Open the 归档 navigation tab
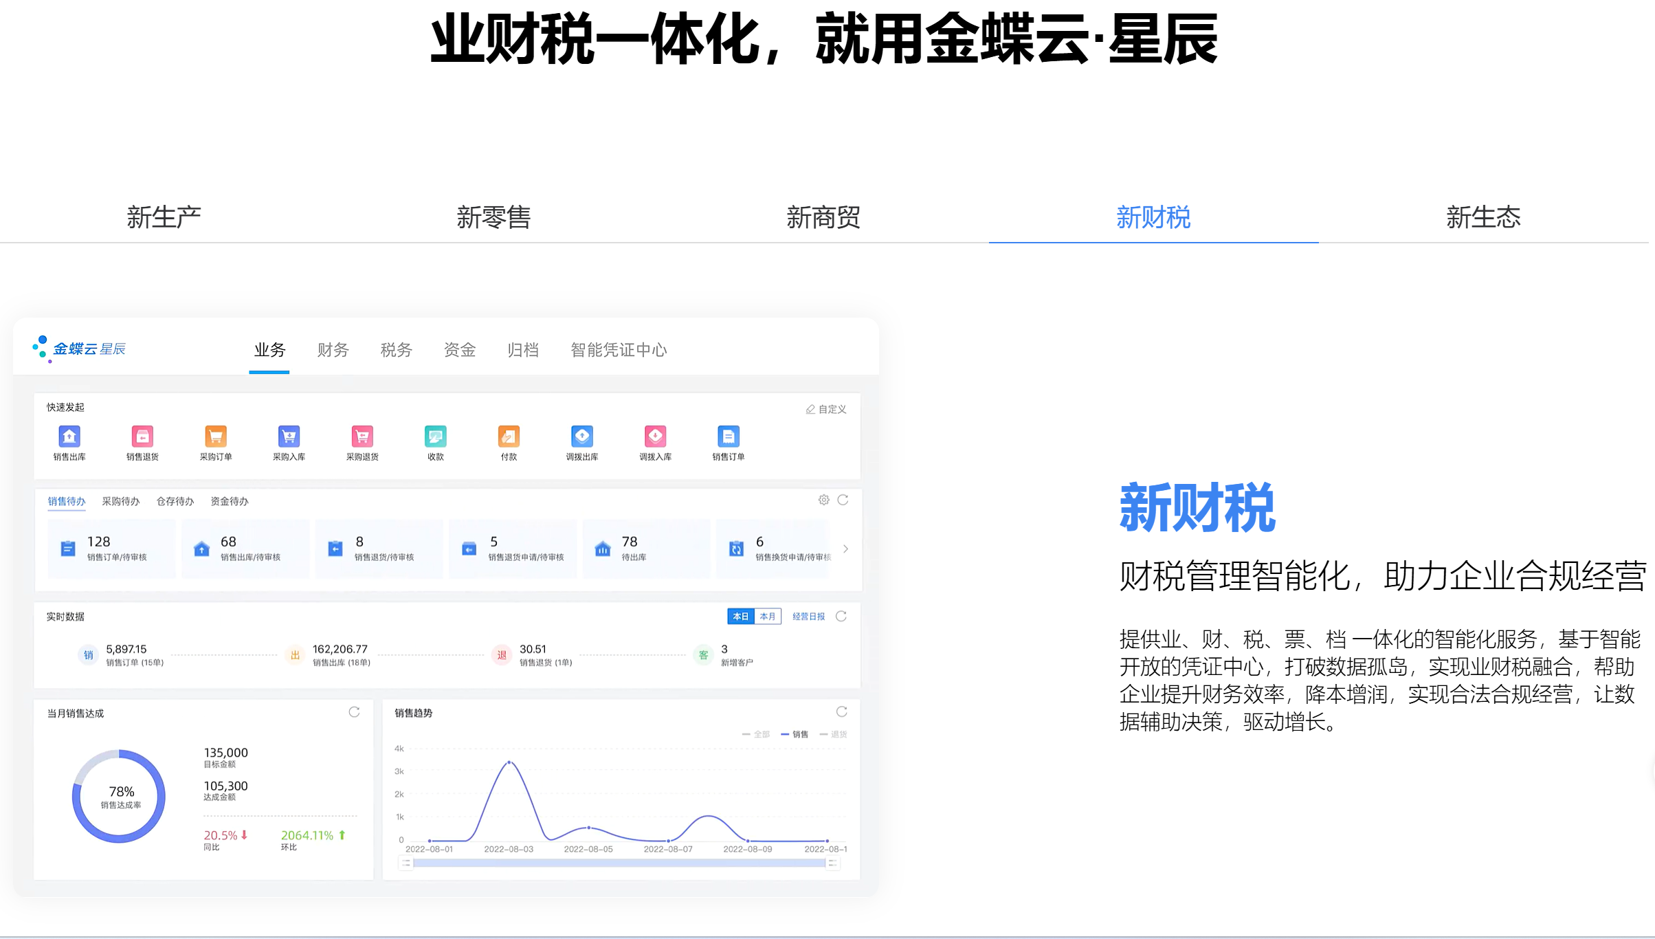1655x939 pixels. tap(522, 350)
